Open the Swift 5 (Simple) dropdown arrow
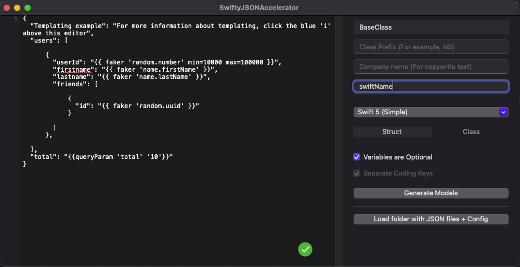520x267 pixels. 503,112
